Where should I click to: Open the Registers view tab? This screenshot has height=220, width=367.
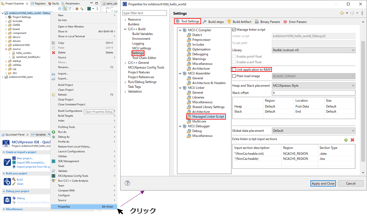(38, 4)
